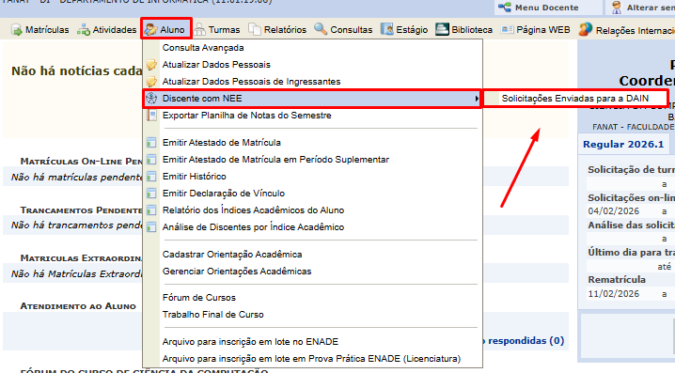Click the Estágio menu icon
The image size is (675, 373).
point(387,29)
